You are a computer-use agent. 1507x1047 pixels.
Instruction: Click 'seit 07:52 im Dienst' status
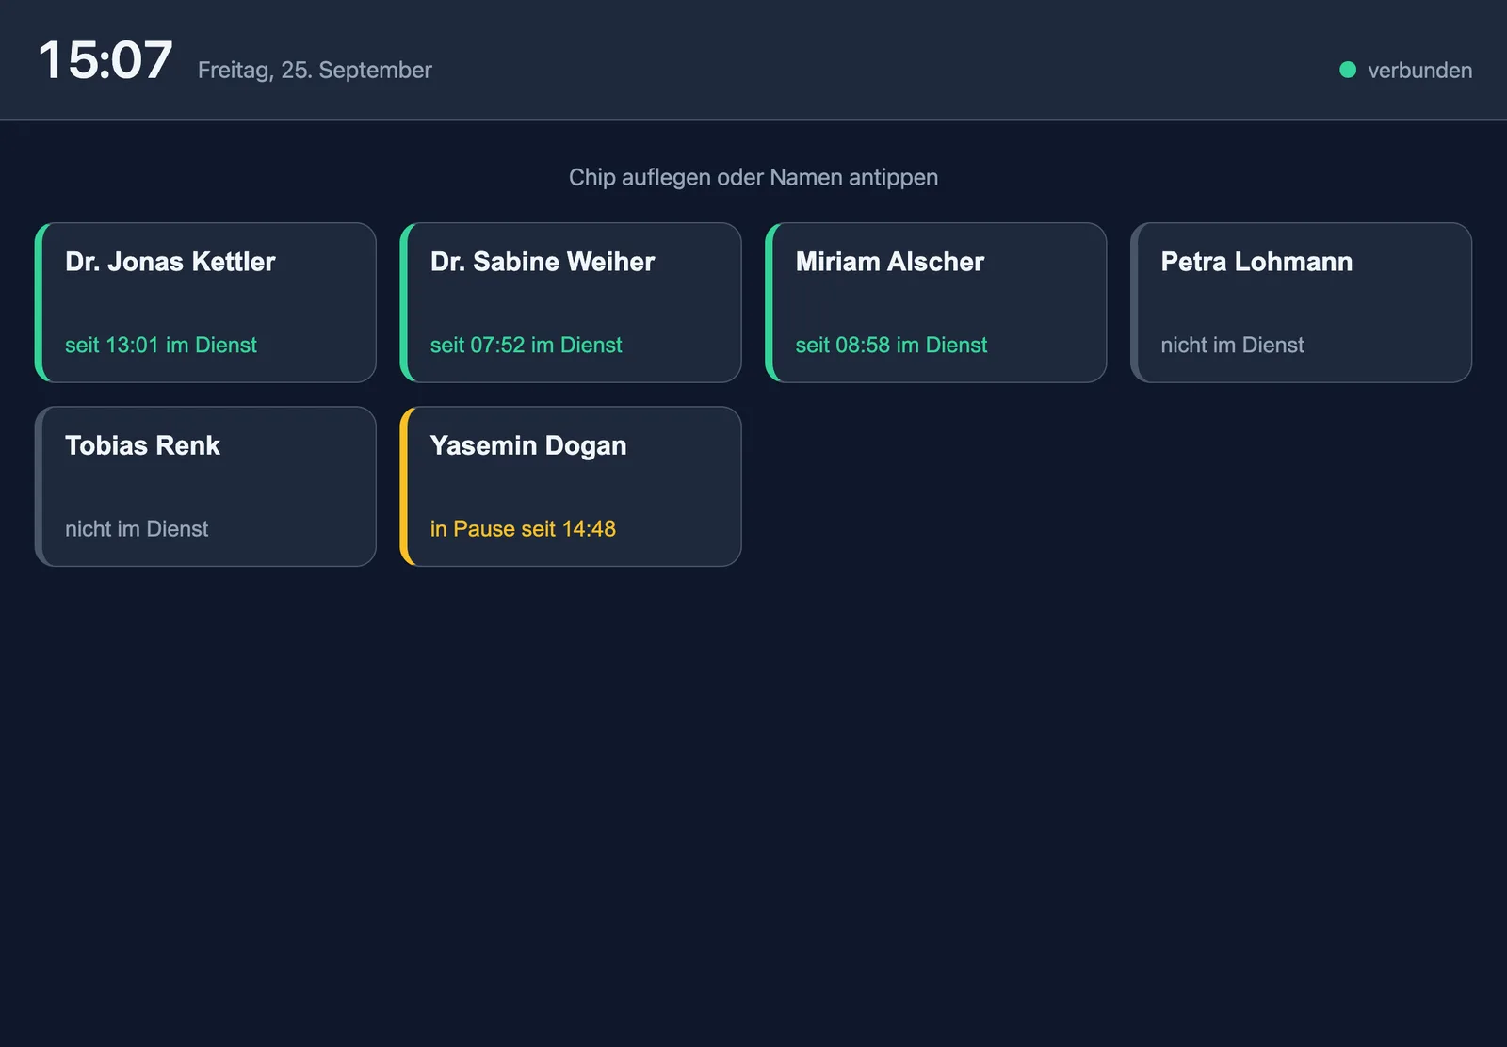[527, 346]
